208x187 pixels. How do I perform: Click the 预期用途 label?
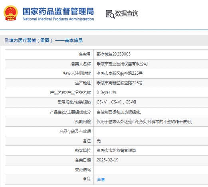point(83,121)
